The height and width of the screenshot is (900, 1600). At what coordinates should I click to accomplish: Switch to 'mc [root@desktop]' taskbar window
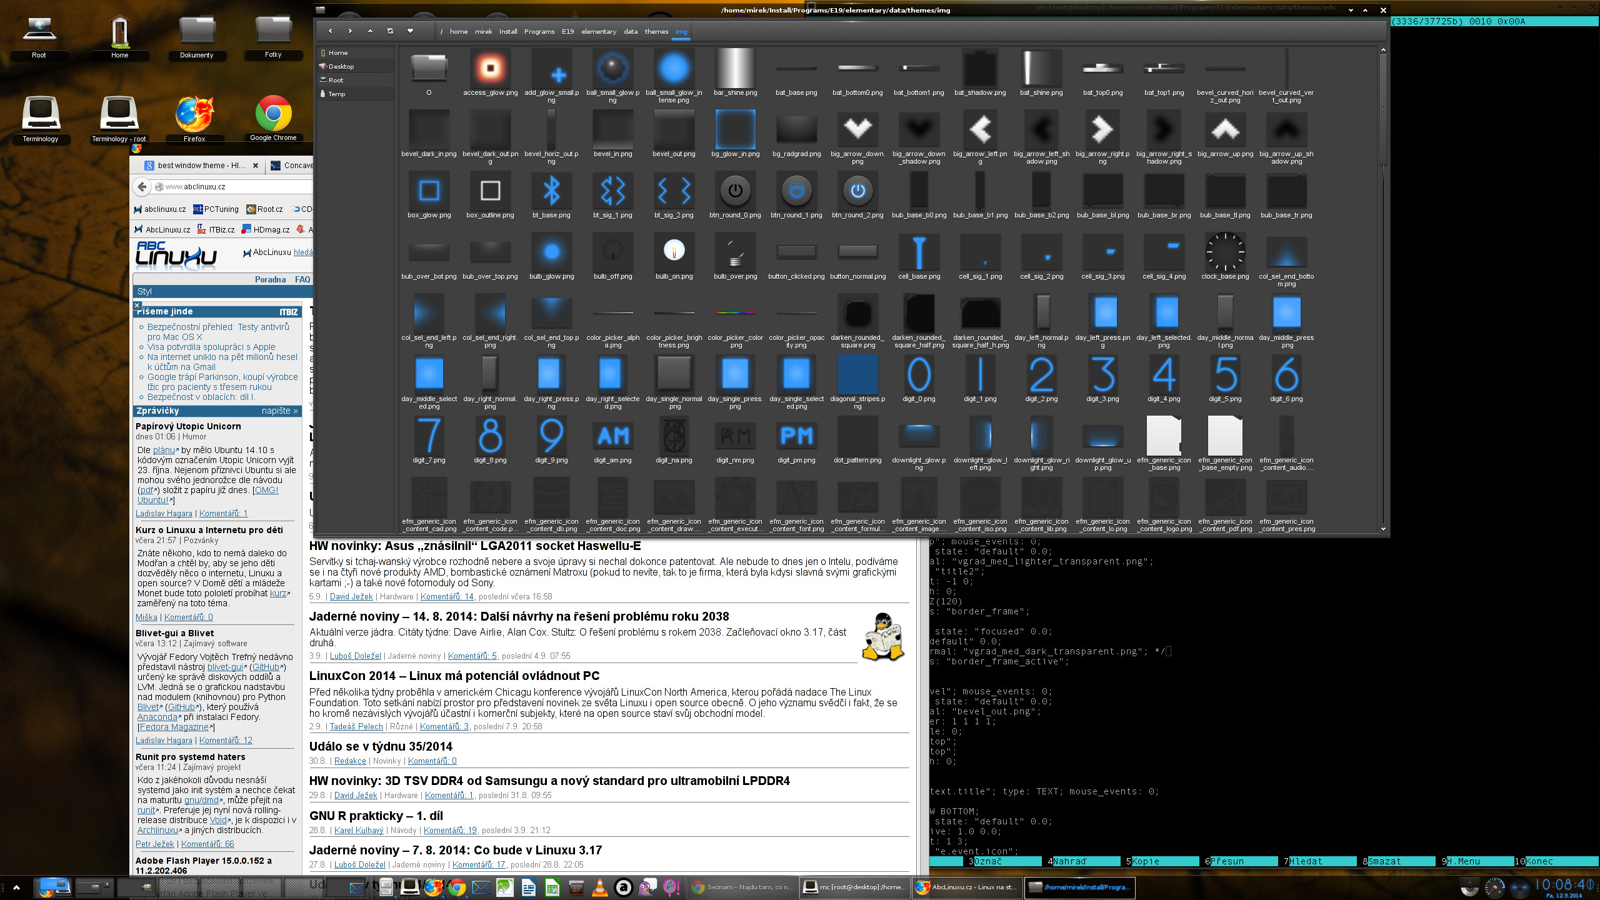[x=854, y=887]
